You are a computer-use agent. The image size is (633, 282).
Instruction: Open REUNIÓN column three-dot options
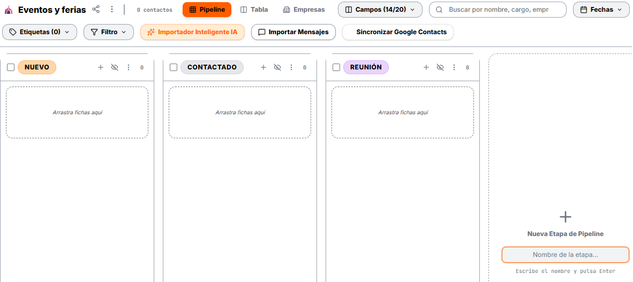tap(454, 67)
